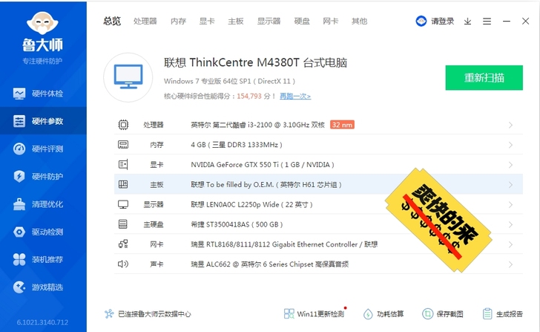Switch to the 内存 tab
The height and width of the screenshot is (332, 540).
(178, 21)
